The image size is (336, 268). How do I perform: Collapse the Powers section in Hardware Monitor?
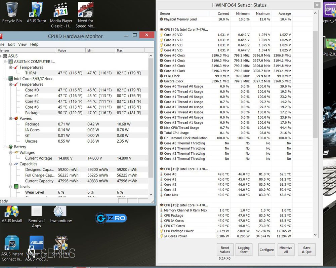10,119
